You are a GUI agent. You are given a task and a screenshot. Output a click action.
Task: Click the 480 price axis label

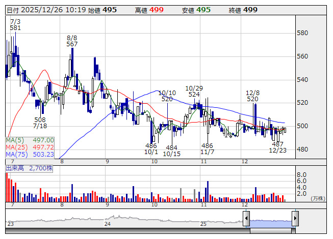pos(302,150)
